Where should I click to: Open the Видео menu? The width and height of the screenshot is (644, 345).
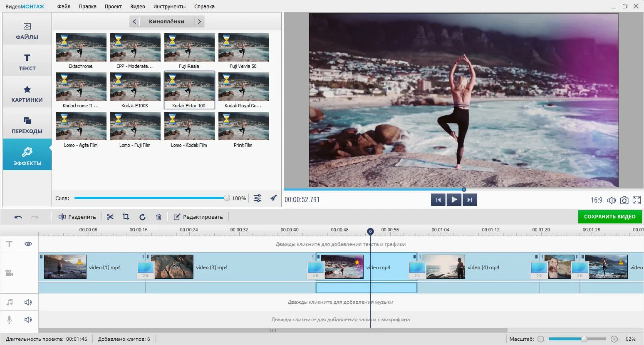[138, 6]
